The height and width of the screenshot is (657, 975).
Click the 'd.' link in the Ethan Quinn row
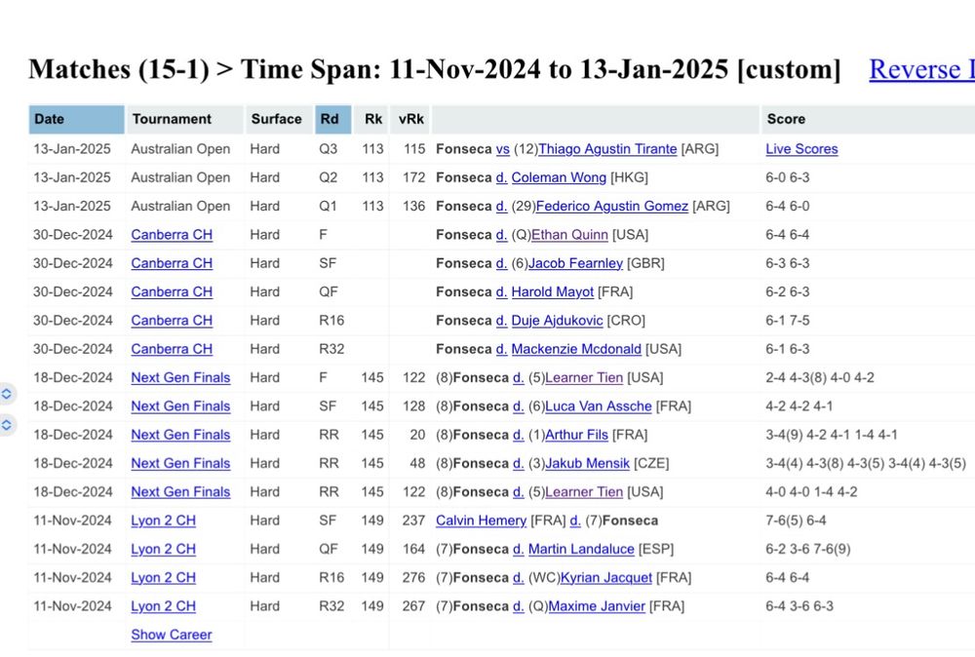[x=502, y=235]
